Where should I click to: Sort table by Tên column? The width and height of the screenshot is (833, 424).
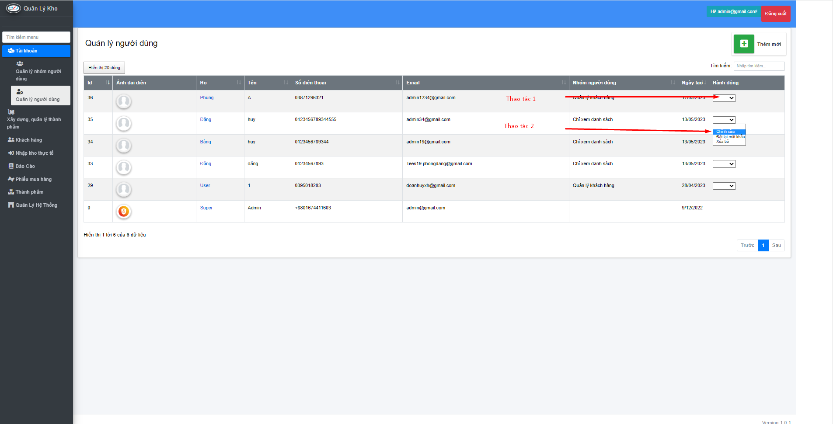268,83
